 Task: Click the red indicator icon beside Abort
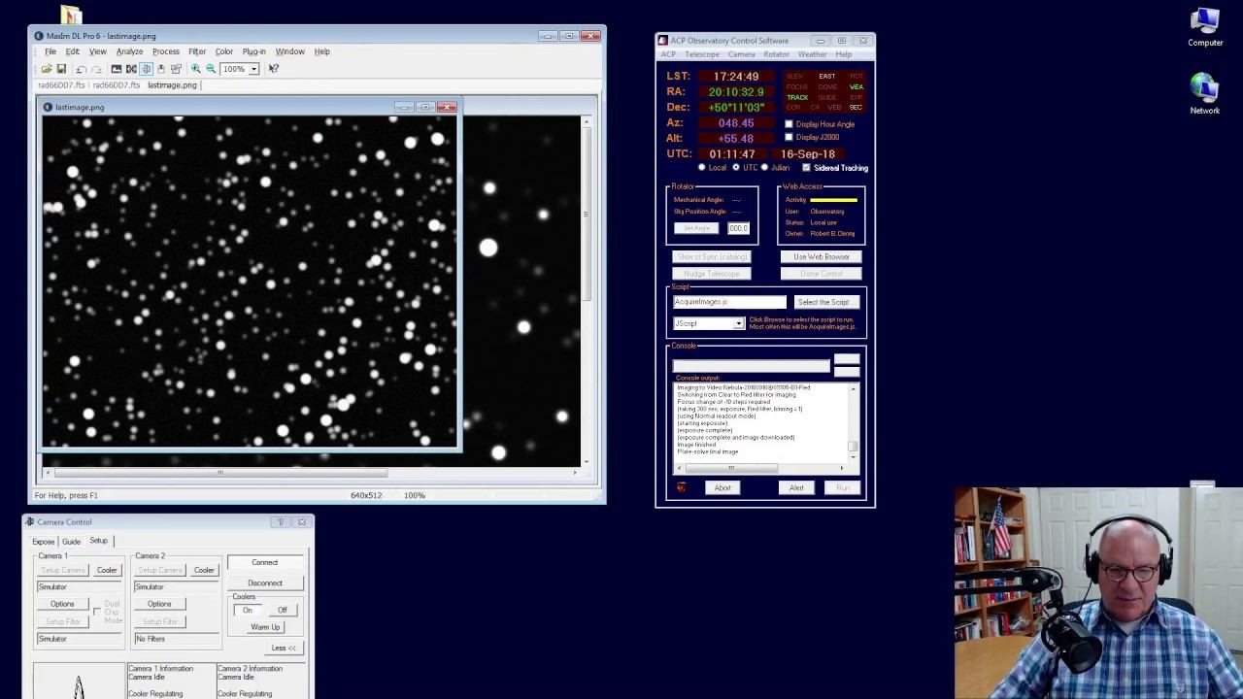[x=681, y=487]
